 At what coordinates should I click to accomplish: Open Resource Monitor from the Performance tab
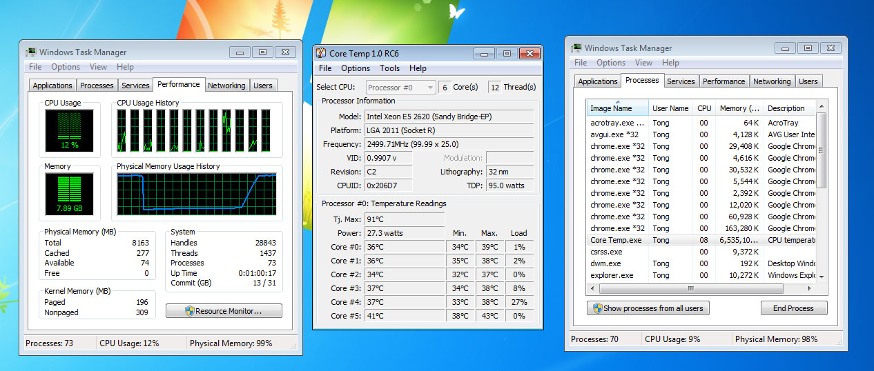pyautogui.click(x=224, y=311)
